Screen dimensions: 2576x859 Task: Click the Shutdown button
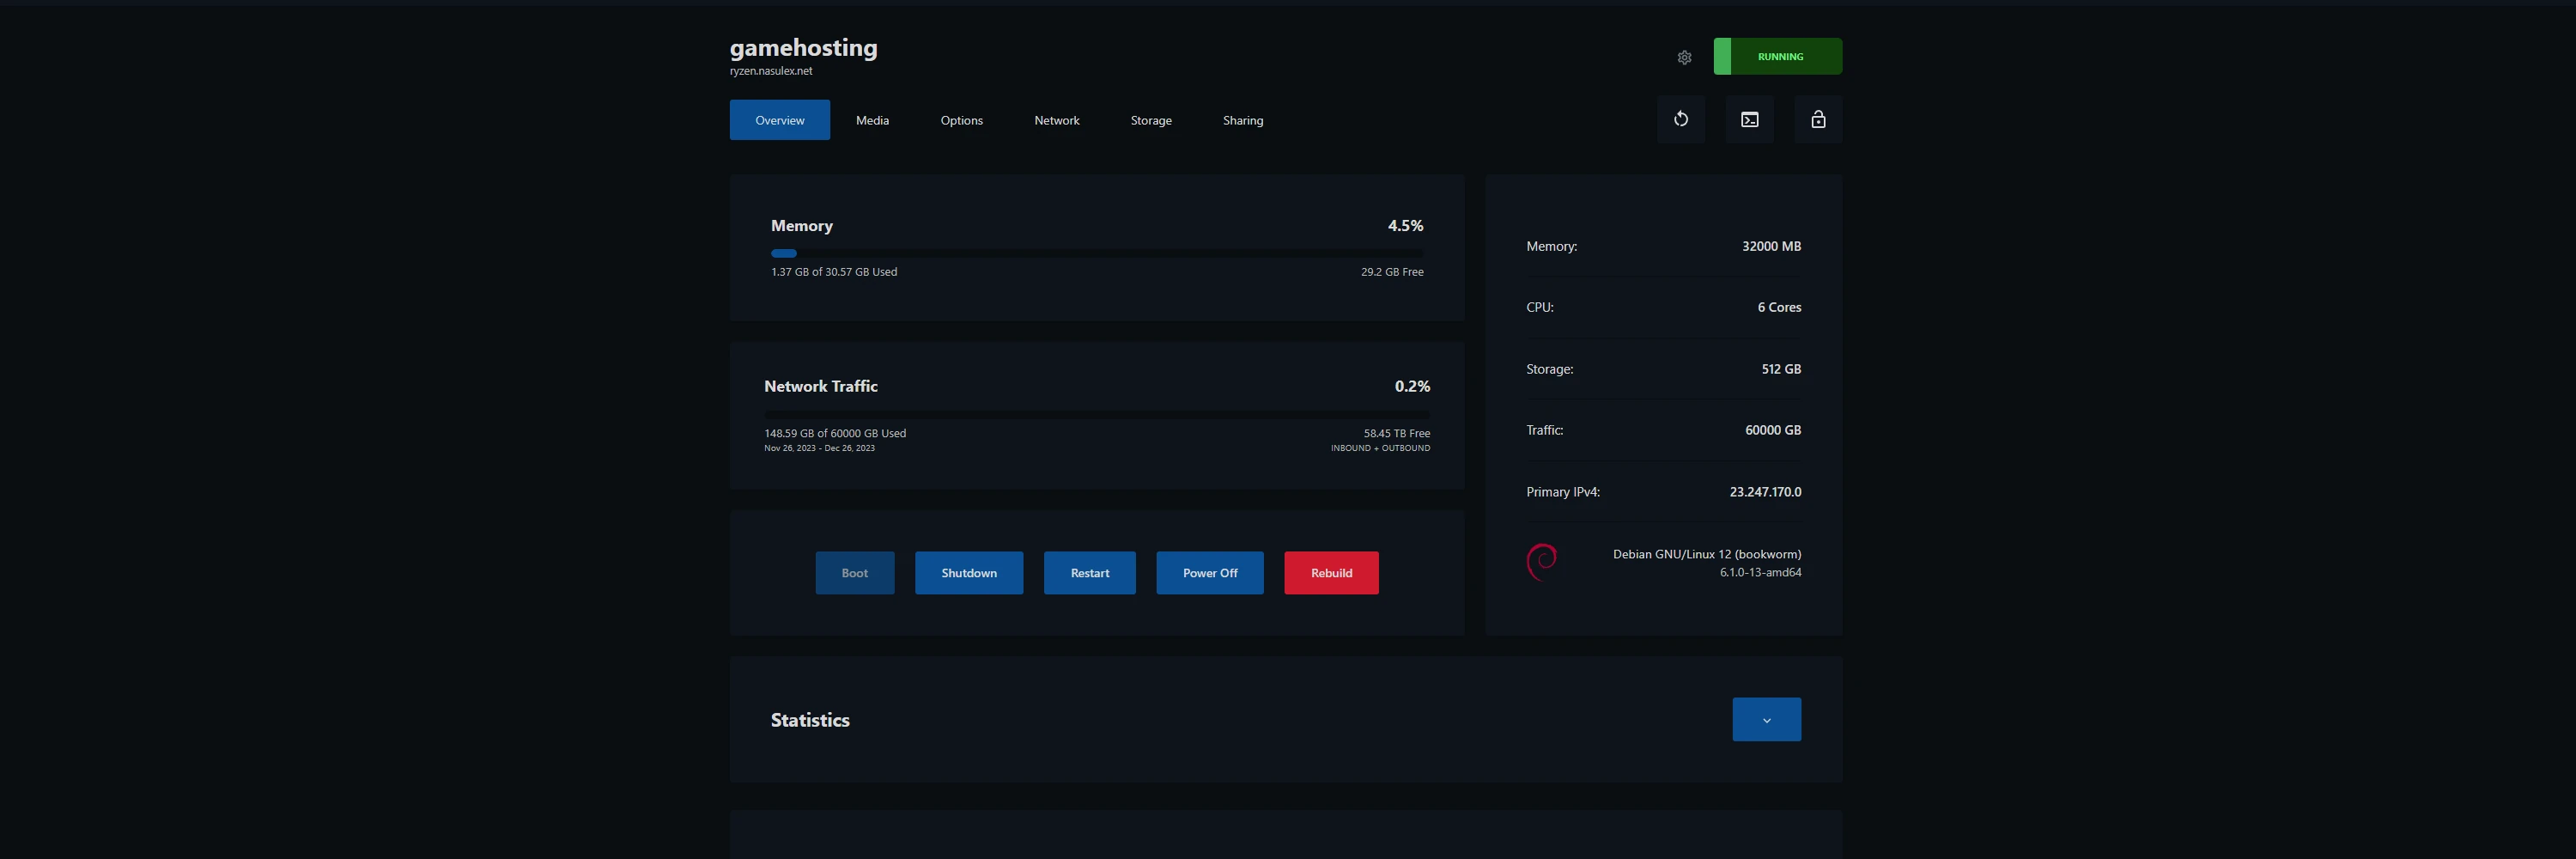(x=968, y=572)
